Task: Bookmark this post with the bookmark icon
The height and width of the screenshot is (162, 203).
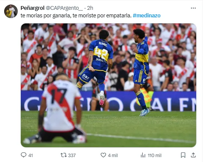Action: 183,155
